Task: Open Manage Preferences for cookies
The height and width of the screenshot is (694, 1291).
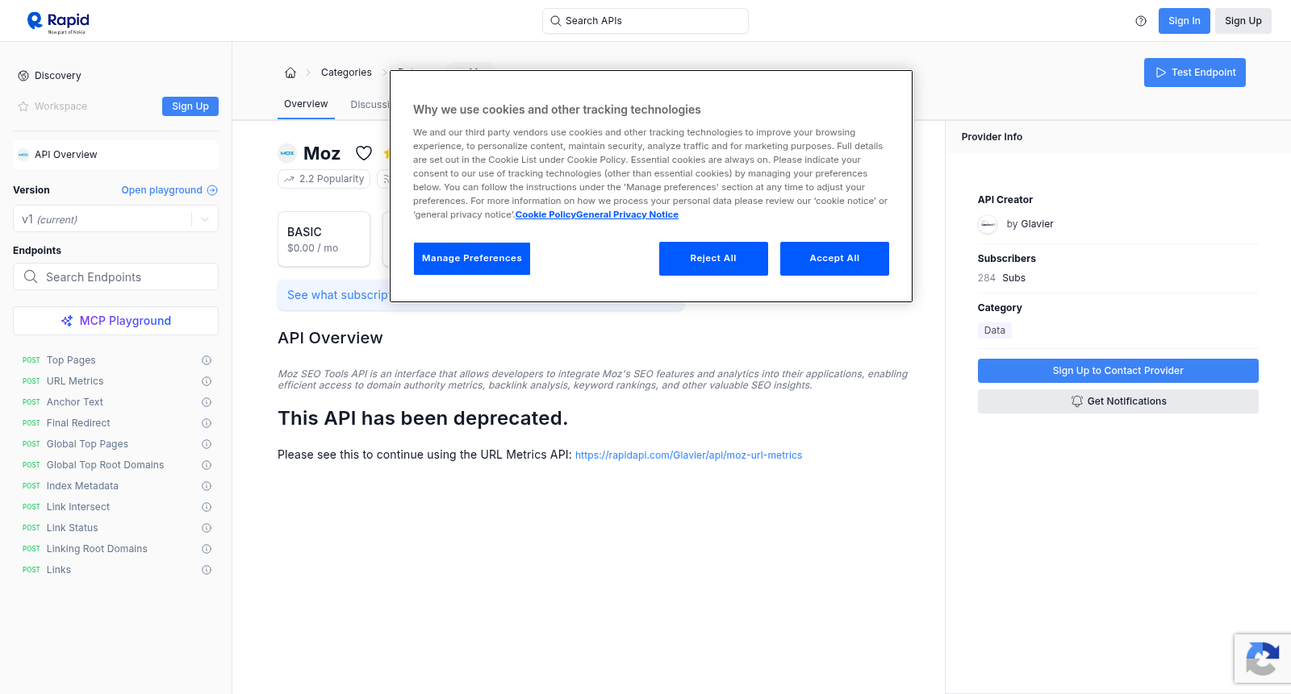Action: click(x=472, y=259)
